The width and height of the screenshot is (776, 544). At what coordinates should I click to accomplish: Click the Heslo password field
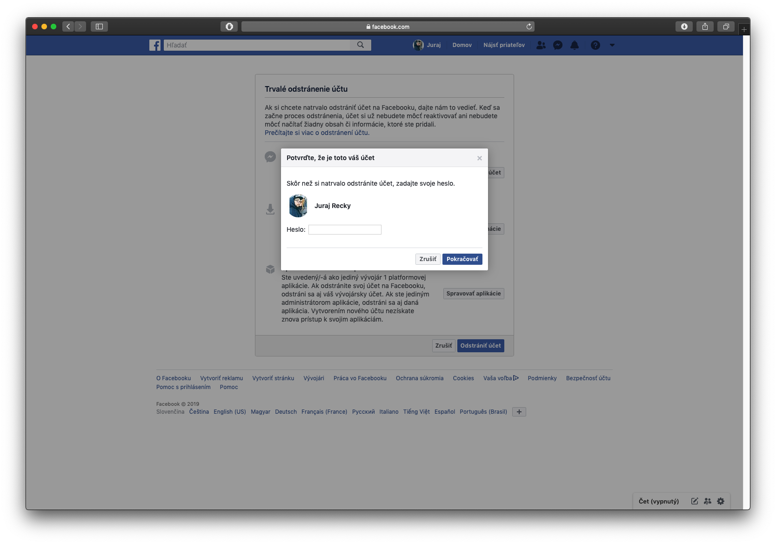click(345, 229)
